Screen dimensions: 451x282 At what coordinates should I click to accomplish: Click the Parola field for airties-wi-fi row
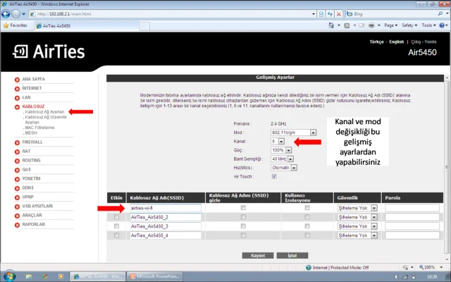pos(412,208)
